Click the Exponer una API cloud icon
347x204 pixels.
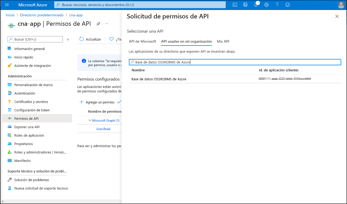pyautogui.click(x=9, y=127)
